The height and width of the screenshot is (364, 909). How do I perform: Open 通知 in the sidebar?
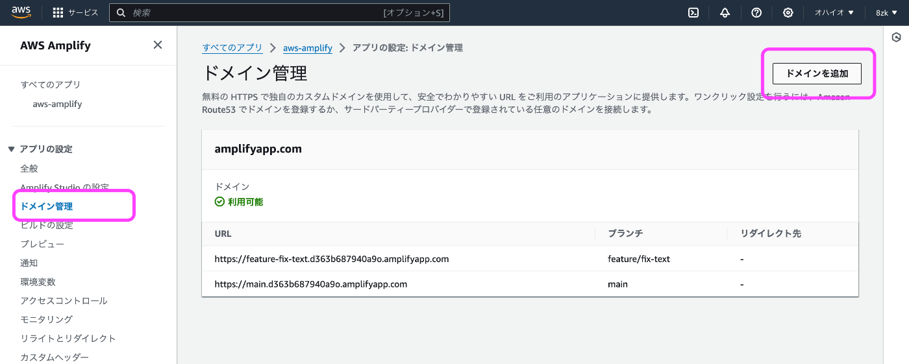click(x=29, y=263)
